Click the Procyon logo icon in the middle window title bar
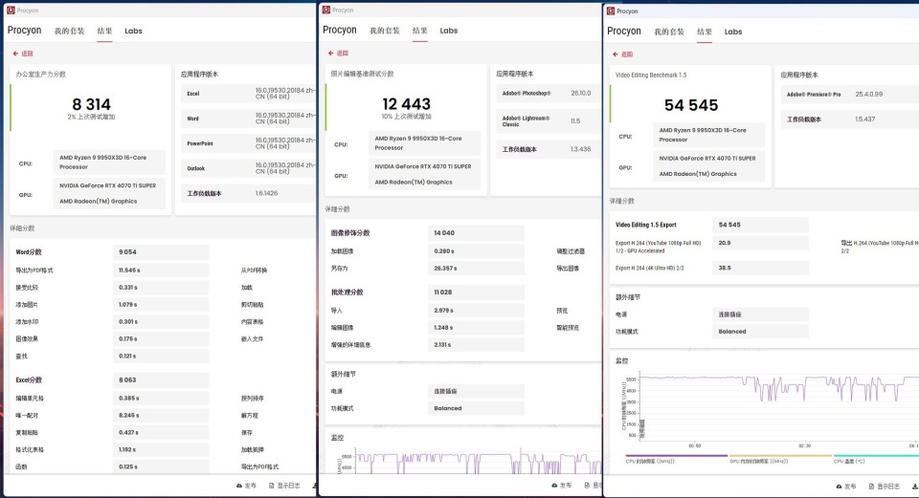Viewport: 919px width, 498px height. (x=326, y=10)
